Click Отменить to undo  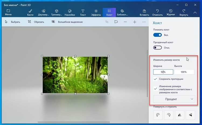(x=158, y=13)
